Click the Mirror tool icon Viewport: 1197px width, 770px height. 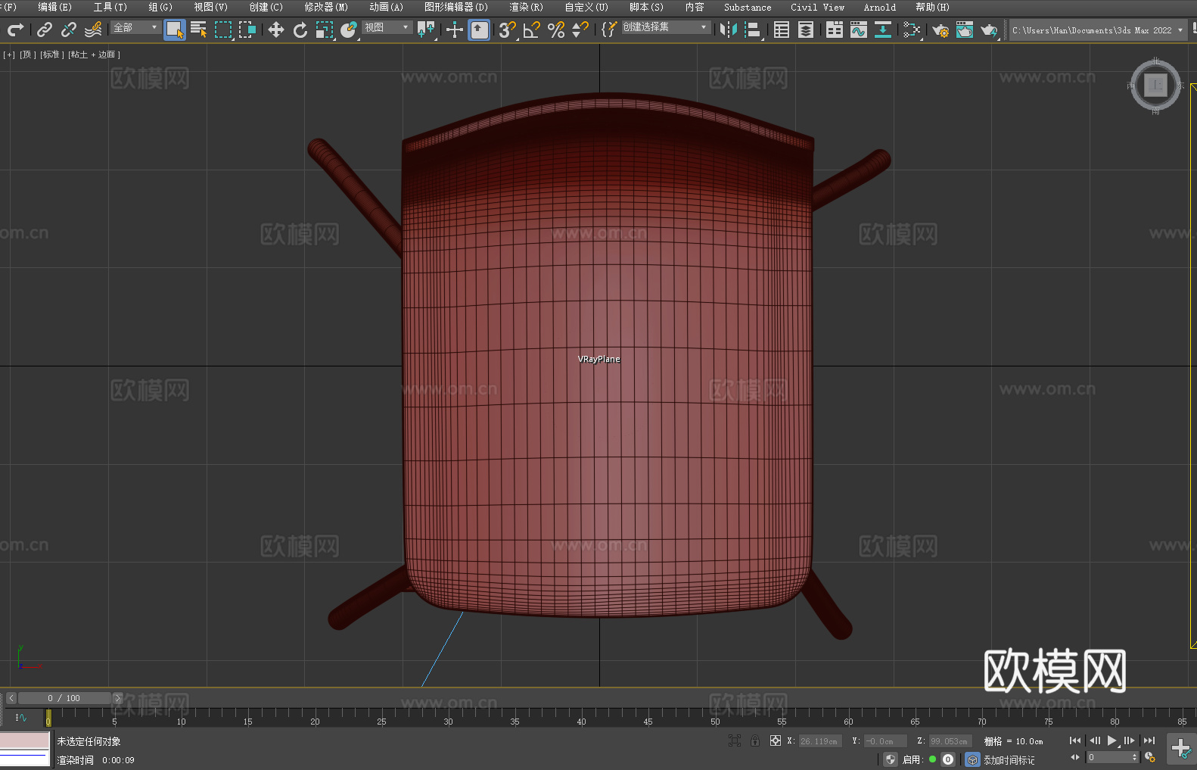(x=729, y=30)
